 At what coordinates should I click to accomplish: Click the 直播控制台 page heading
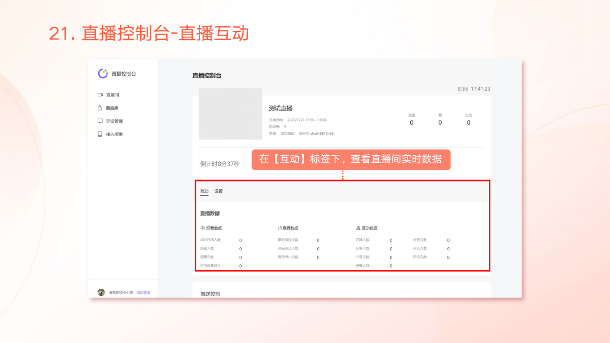tap(207, 75)
